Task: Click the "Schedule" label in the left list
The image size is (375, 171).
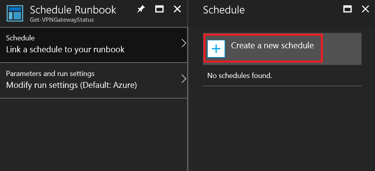Action: (20, 38)
